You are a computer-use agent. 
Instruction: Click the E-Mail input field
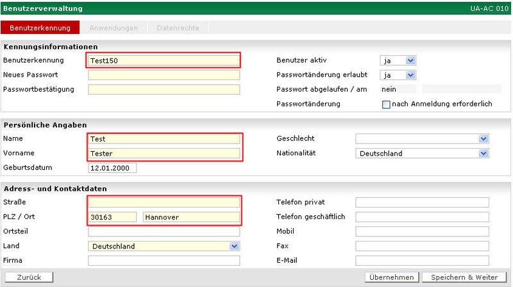click(422, 261)
